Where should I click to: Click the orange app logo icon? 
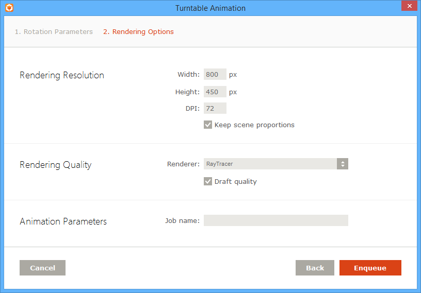pos(9,8)
